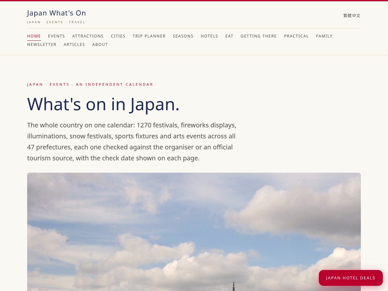Click the "Japan · Events · Travel" tagline
The image size is (388, 291).
[x=56, y=22]
